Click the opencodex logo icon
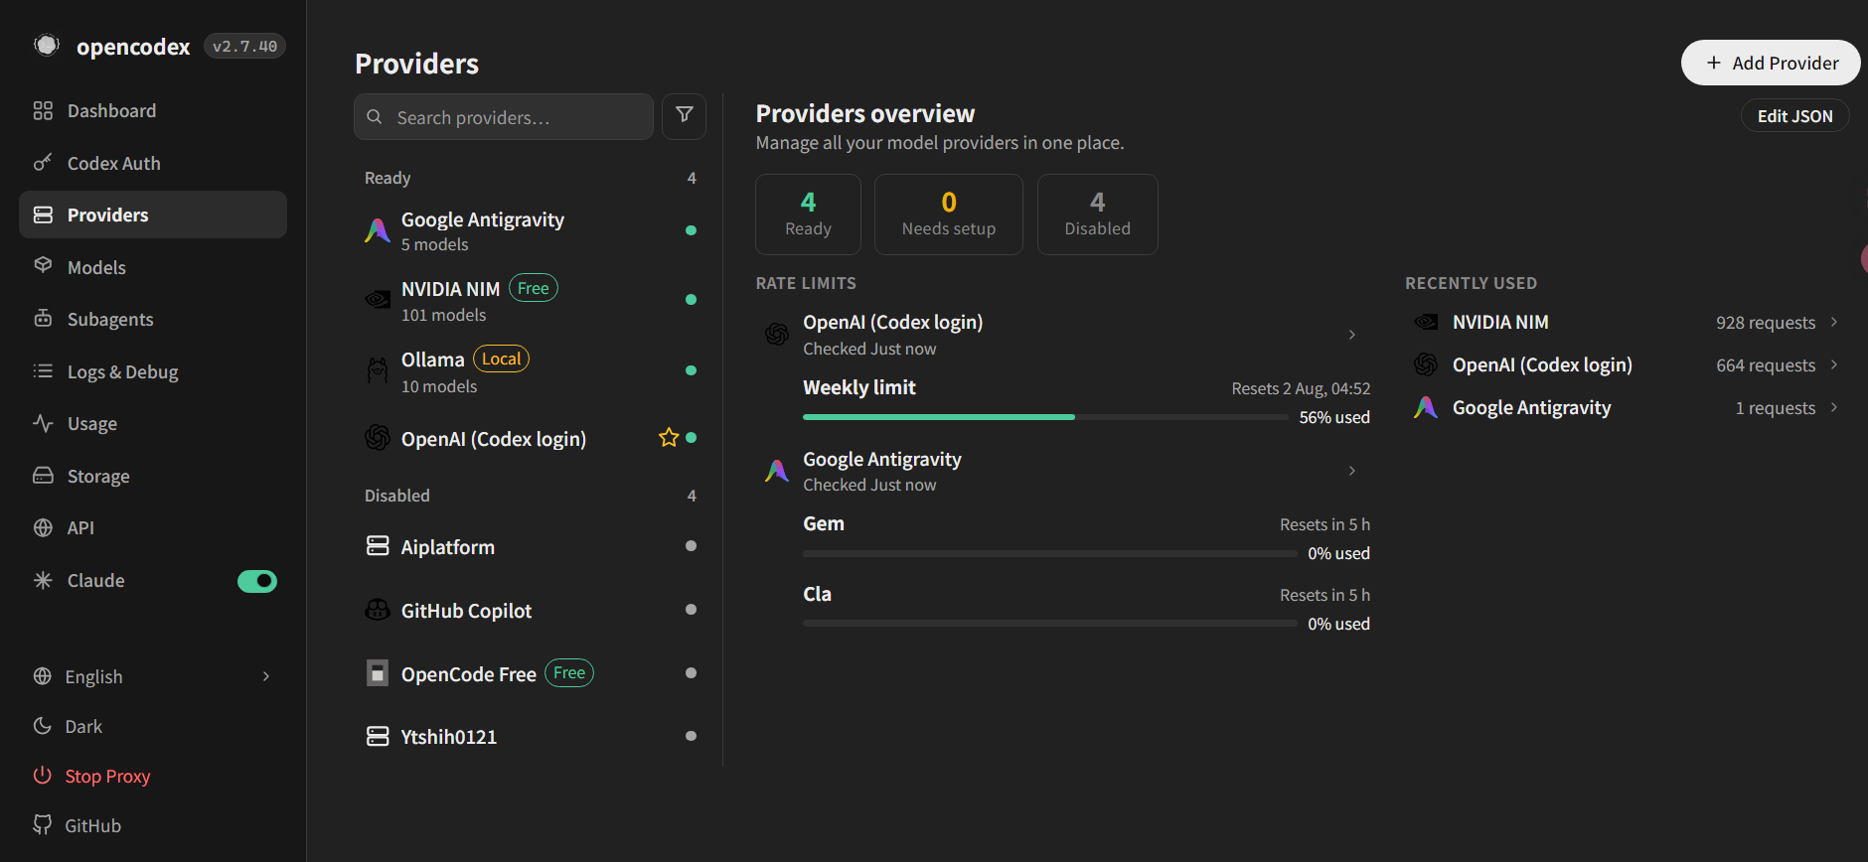 pyautogui.click(x=47, y=46)
